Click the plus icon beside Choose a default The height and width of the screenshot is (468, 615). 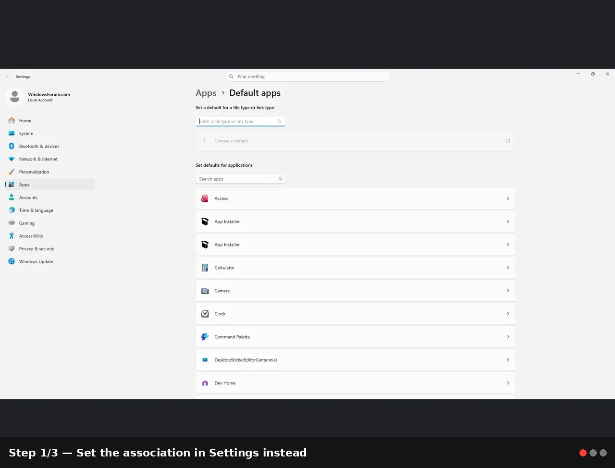204,140
